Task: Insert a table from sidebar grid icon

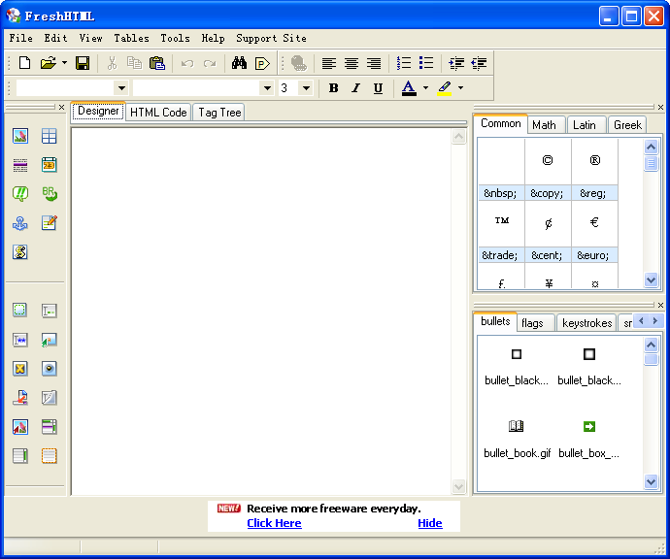Action: 50,136
